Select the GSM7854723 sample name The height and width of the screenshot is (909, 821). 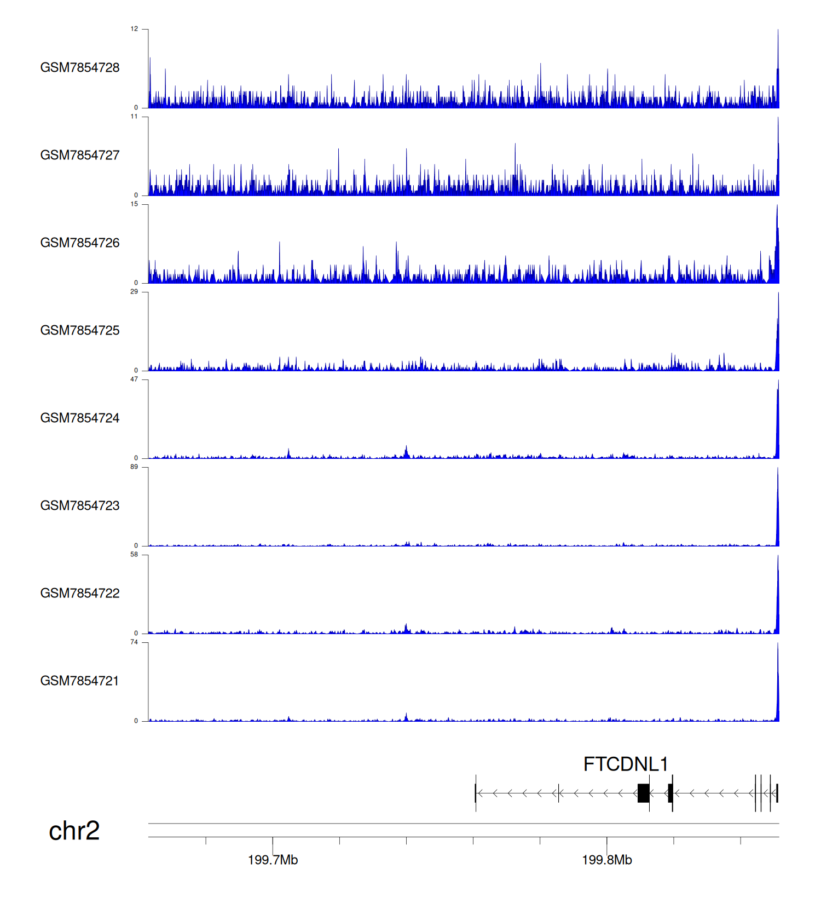[80, 505]
